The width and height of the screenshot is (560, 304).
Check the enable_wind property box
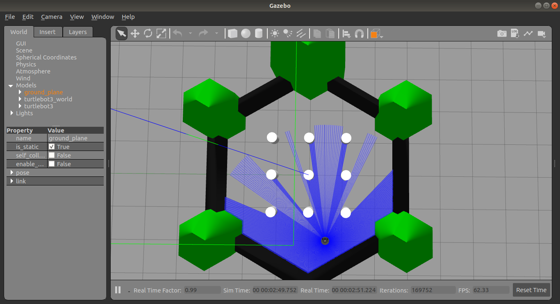tap(52, 164)
